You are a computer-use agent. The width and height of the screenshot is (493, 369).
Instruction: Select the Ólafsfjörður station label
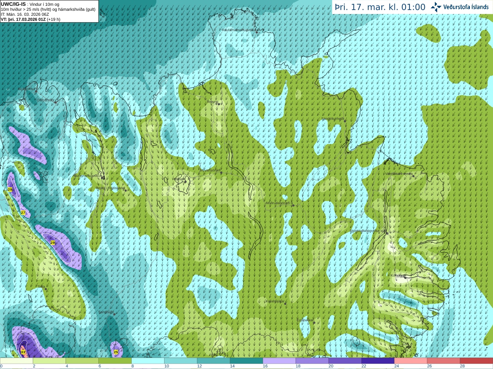point(45,100)
